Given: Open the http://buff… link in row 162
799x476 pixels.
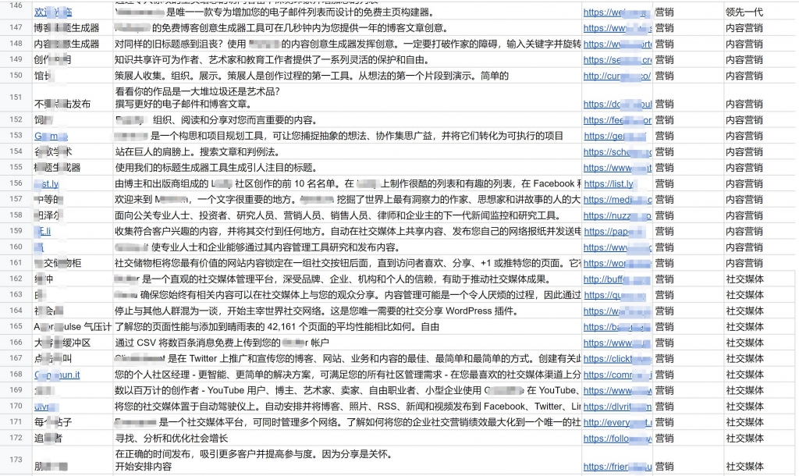Looking at the screenshot, I should (617, 279).
